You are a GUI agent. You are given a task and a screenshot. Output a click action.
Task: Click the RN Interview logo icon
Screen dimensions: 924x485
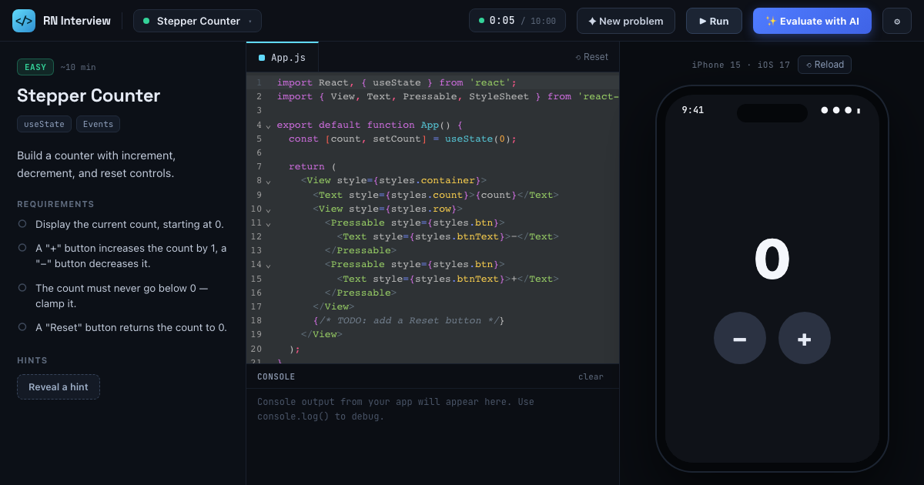(x=24, y=21)
